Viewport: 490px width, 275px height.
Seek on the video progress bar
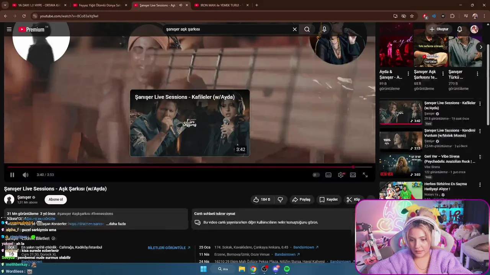tap(189, 167)
